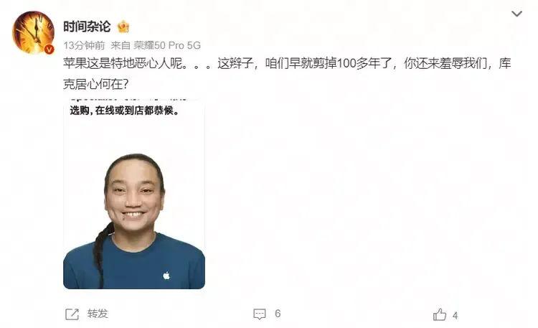Open the 荣耀50 Pro 5G source link

167,45
